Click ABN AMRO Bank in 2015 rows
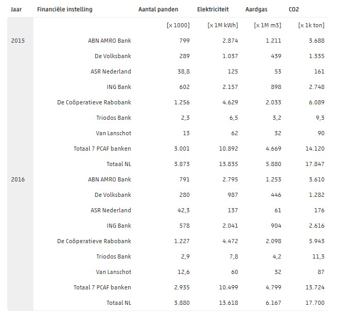Screen dimensions: 353x312 [x=110, y=41]
